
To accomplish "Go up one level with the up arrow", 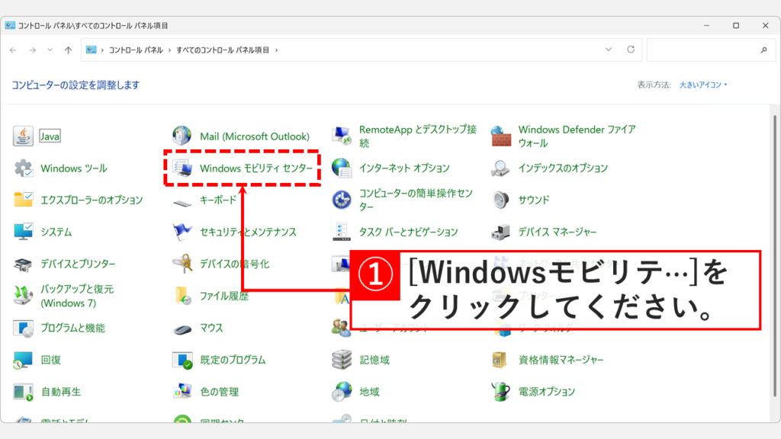I will tap(68, 50).
